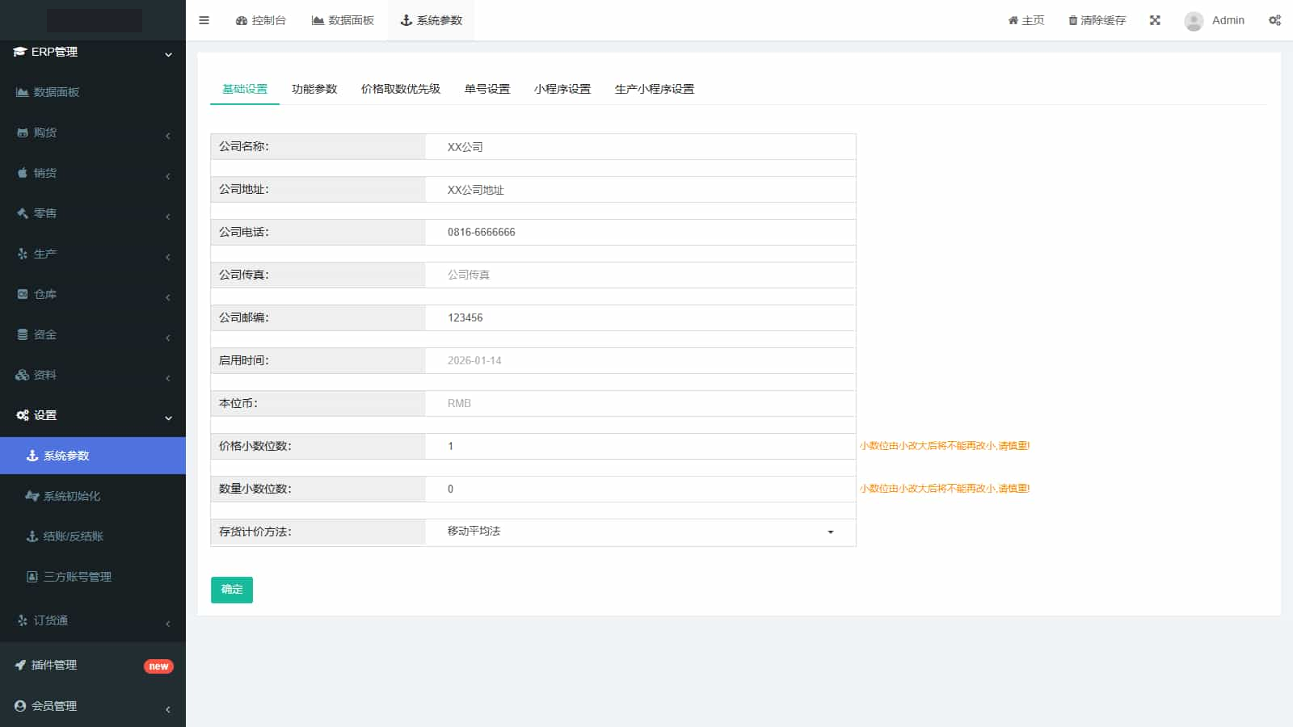Go to 主页 via the home link
This screenshot has width=1293, height=727.
coord(1026,20)
